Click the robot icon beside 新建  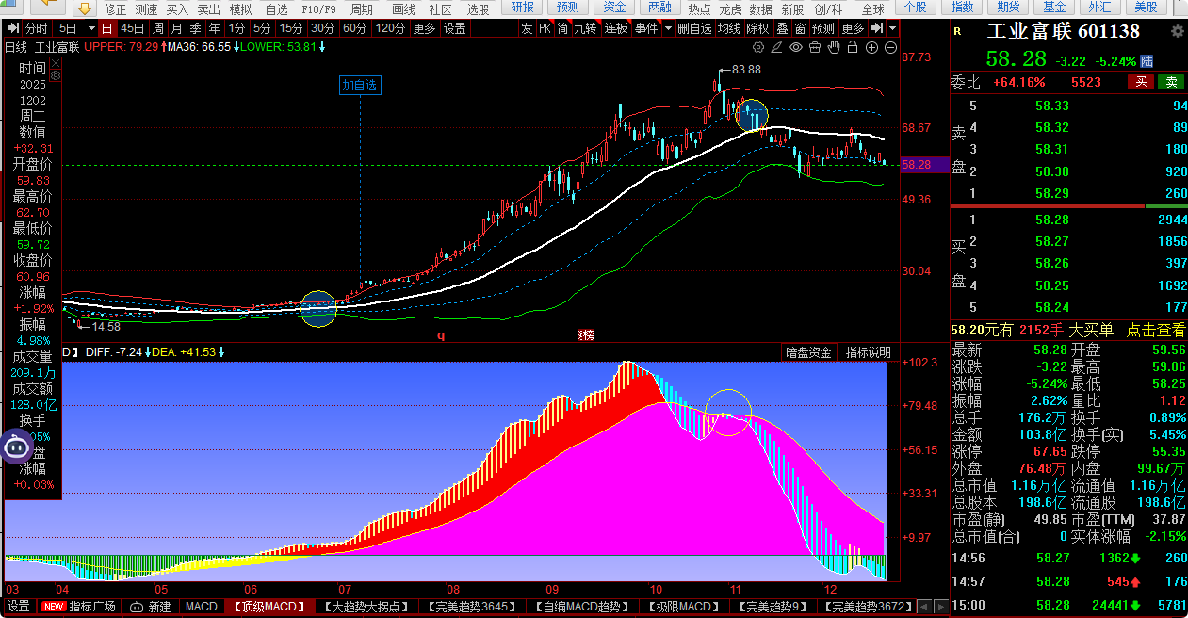(137, 607)
